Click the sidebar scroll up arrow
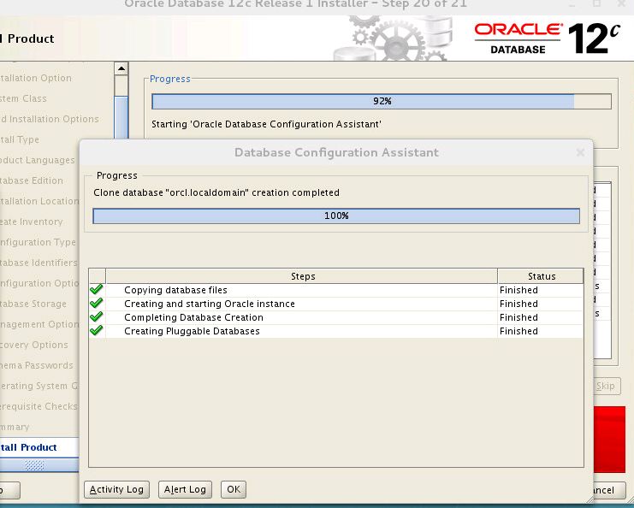The image size is (634, 508). [121, 68]
